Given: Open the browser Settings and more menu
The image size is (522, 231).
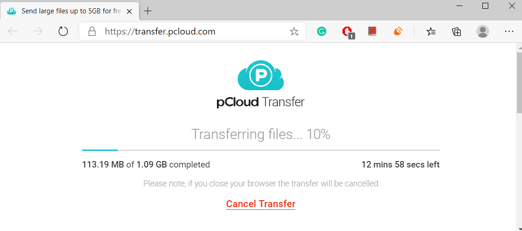Looking at the screenshot, I should click(509, 32).
